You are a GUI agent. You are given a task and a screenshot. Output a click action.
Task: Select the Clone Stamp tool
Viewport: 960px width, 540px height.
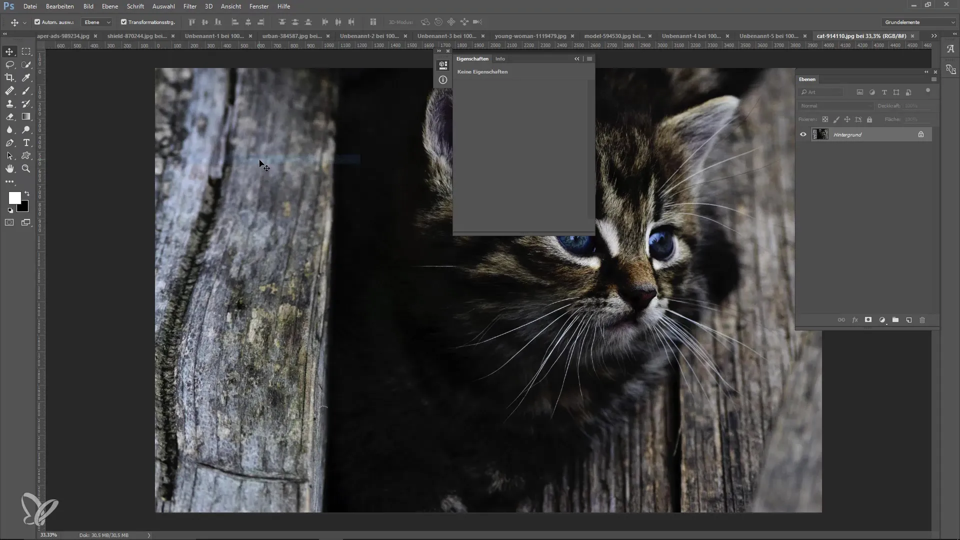[9, 103]
